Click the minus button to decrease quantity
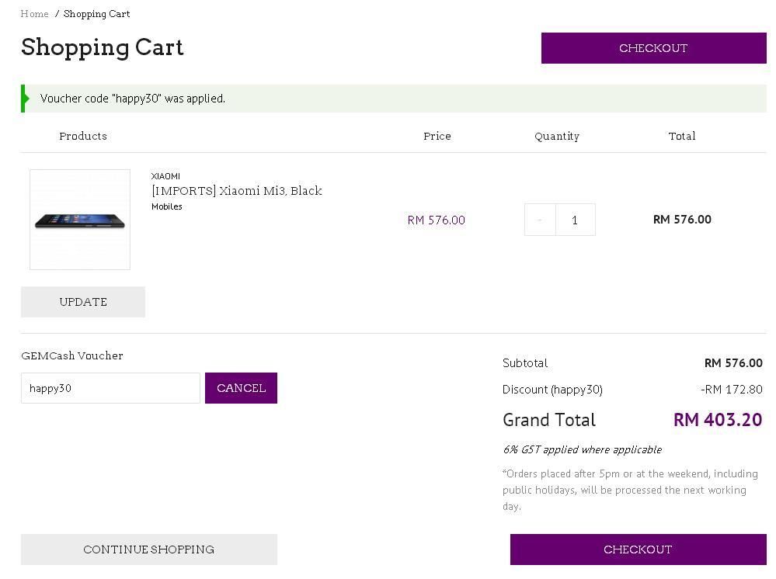The image size is (776, 579). (x=540, y=220)
